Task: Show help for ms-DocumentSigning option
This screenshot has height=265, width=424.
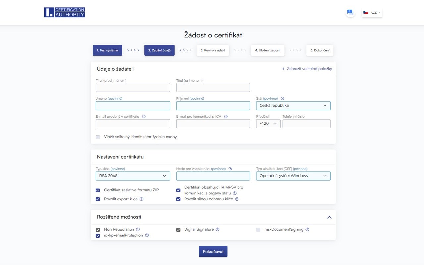Action: click(307, 229)
